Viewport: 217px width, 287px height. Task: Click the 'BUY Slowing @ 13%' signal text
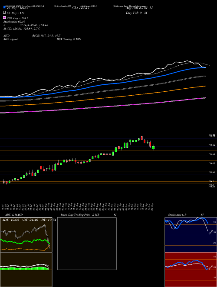[x=69, y=39]
